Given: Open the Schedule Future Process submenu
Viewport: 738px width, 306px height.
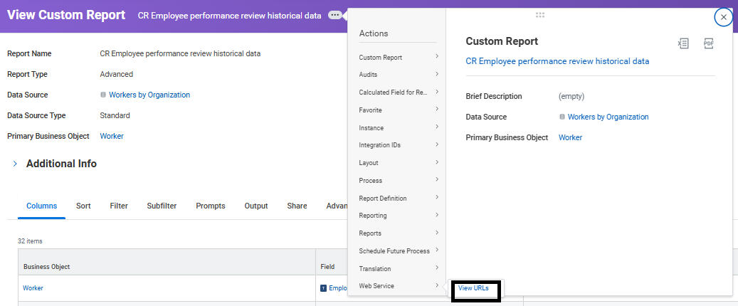Looking at the screenshot, I should tap(399, 251).
